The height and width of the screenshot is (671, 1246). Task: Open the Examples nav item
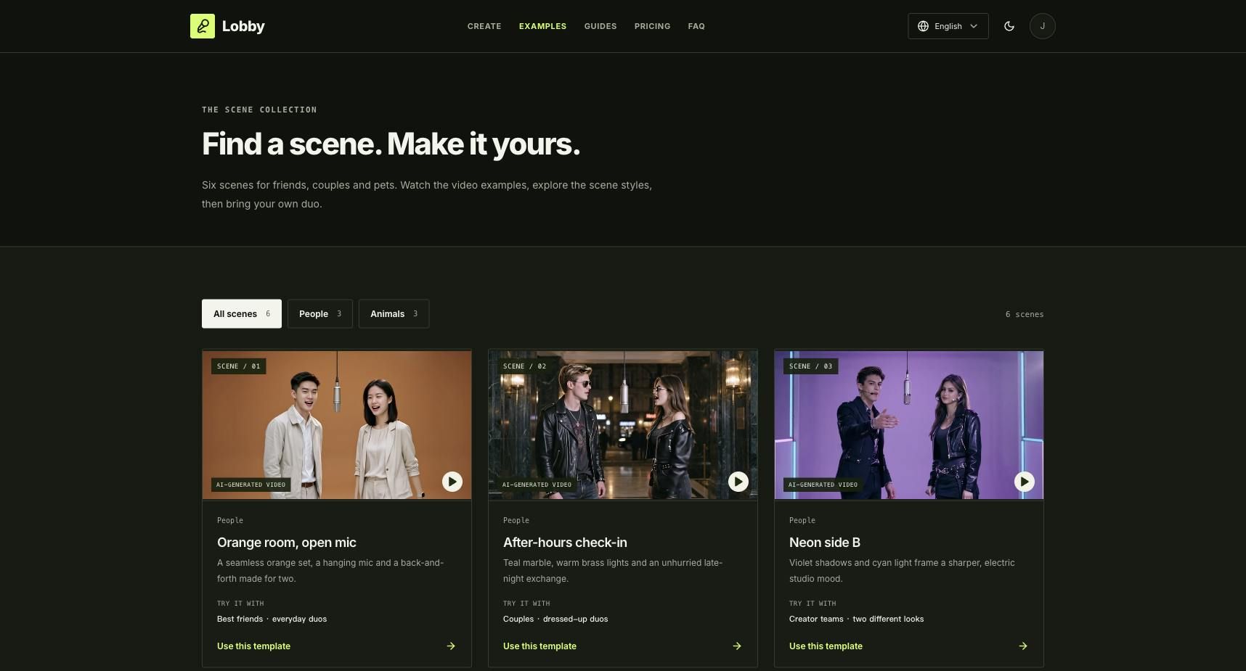(542, 26)
